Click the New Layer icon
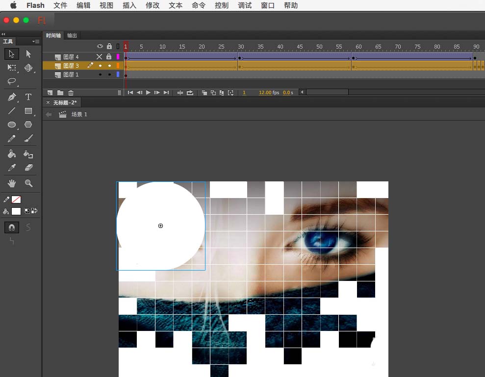This screenshot has width=485, height=377. (50, 93)
